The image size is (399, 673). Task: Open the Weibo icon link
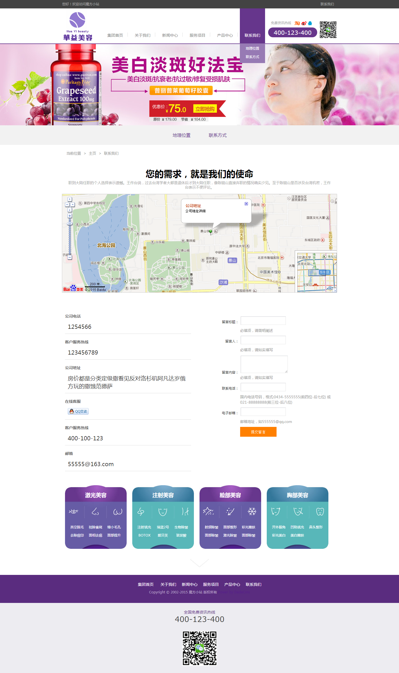(x=304, y=23)
